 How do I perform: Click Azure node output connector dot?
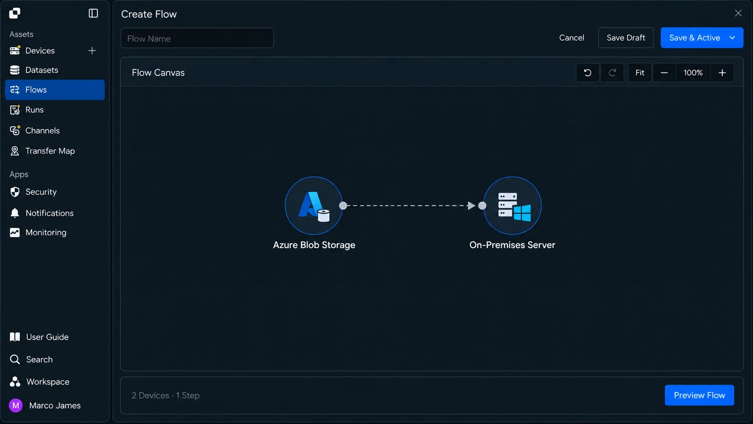pos(343,205)
